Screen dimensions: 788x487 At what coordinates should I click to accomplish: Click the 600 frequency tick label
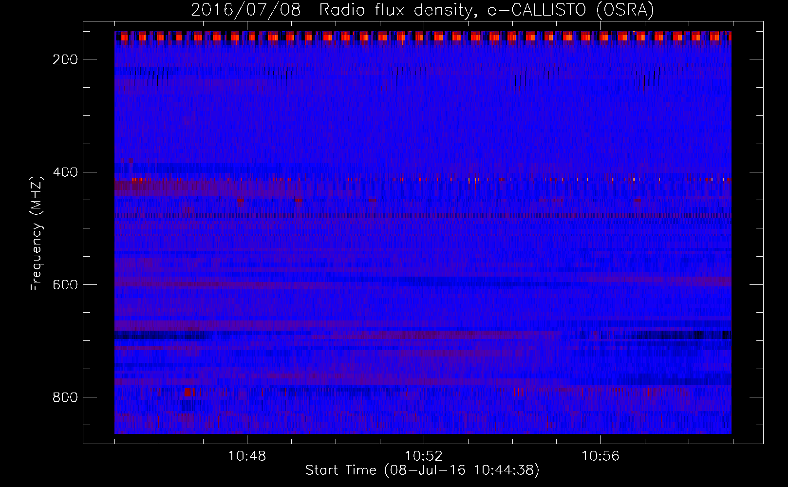(65, 285)
